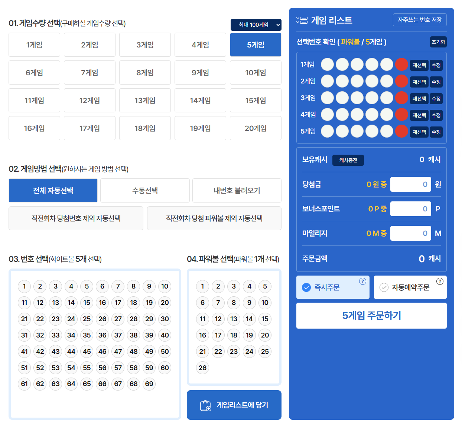Image resolution: width=462 pixels, height=428 pixels.
Task: Click the 캐시충전 button
Action: click(x=348, y=160)
